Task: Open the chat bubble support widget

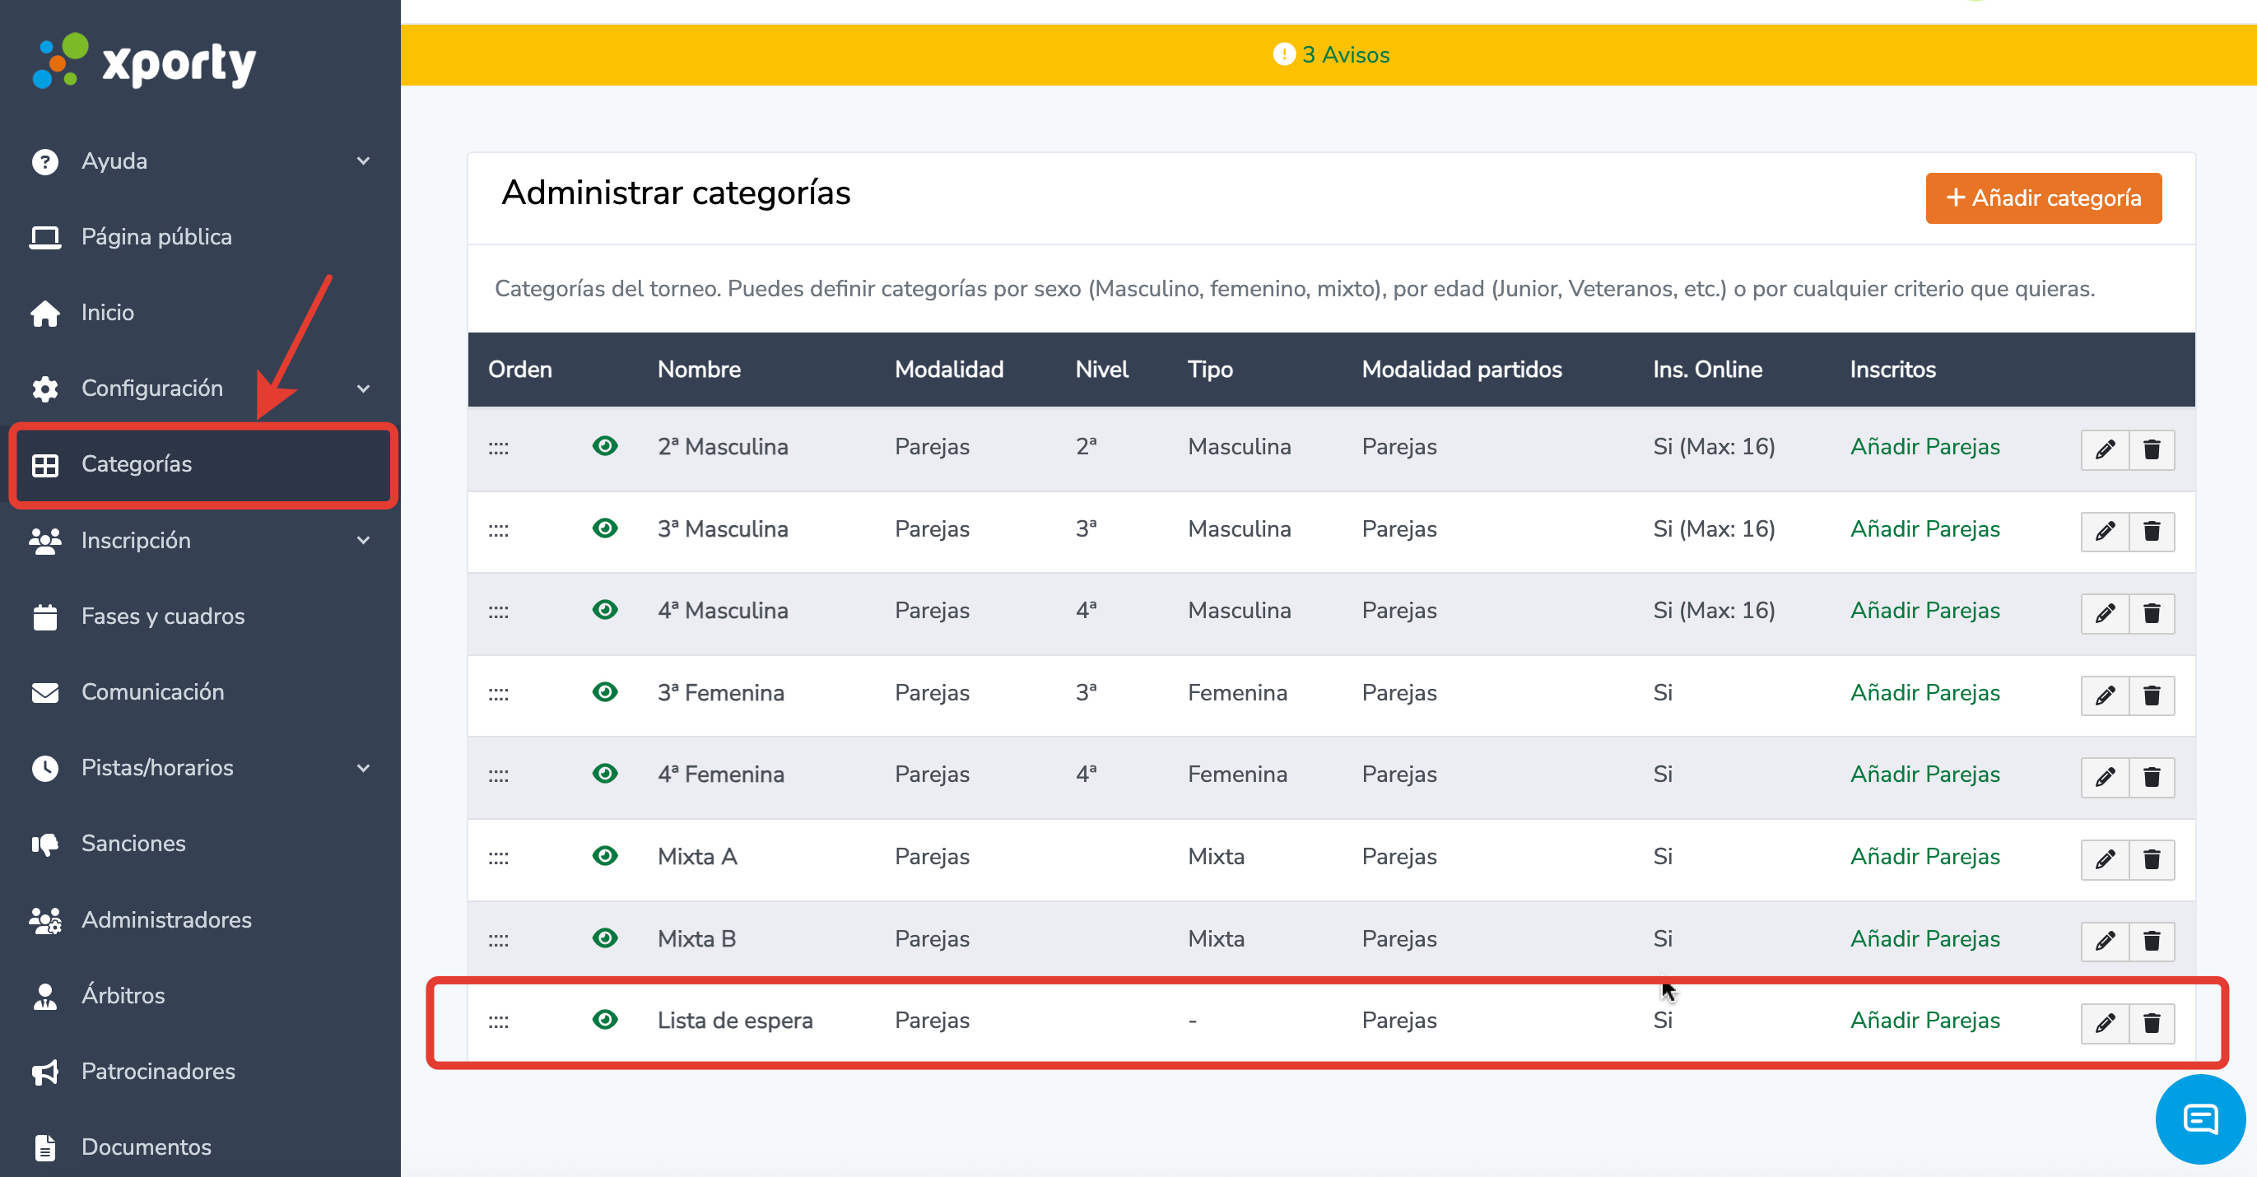Action: (x=2199, y=1119)
